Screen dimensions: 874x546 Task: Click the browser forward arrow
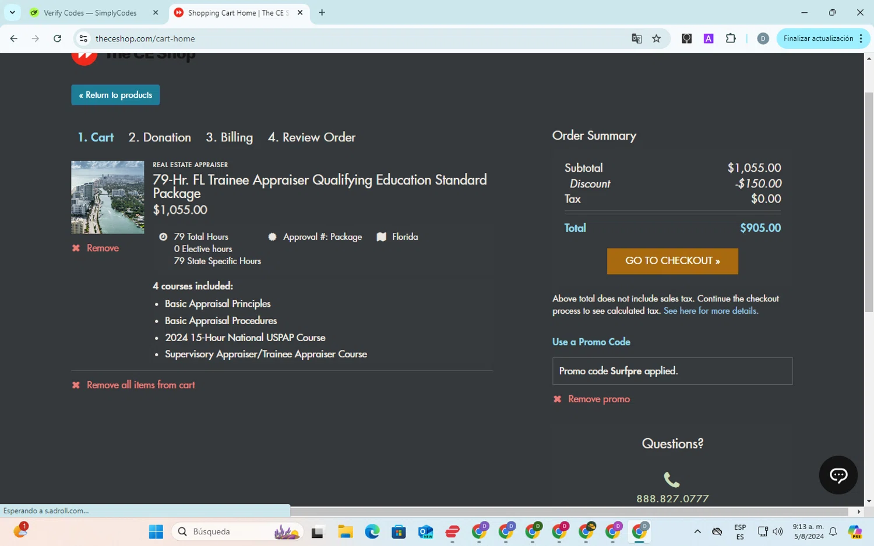click(36, 38)
